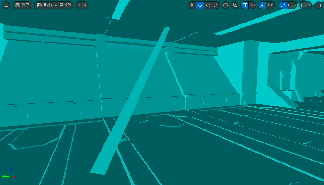Open rotation snap value 10° dropdown
The image size is (324, 185).
pyautogui.click(x=270, y=5)
